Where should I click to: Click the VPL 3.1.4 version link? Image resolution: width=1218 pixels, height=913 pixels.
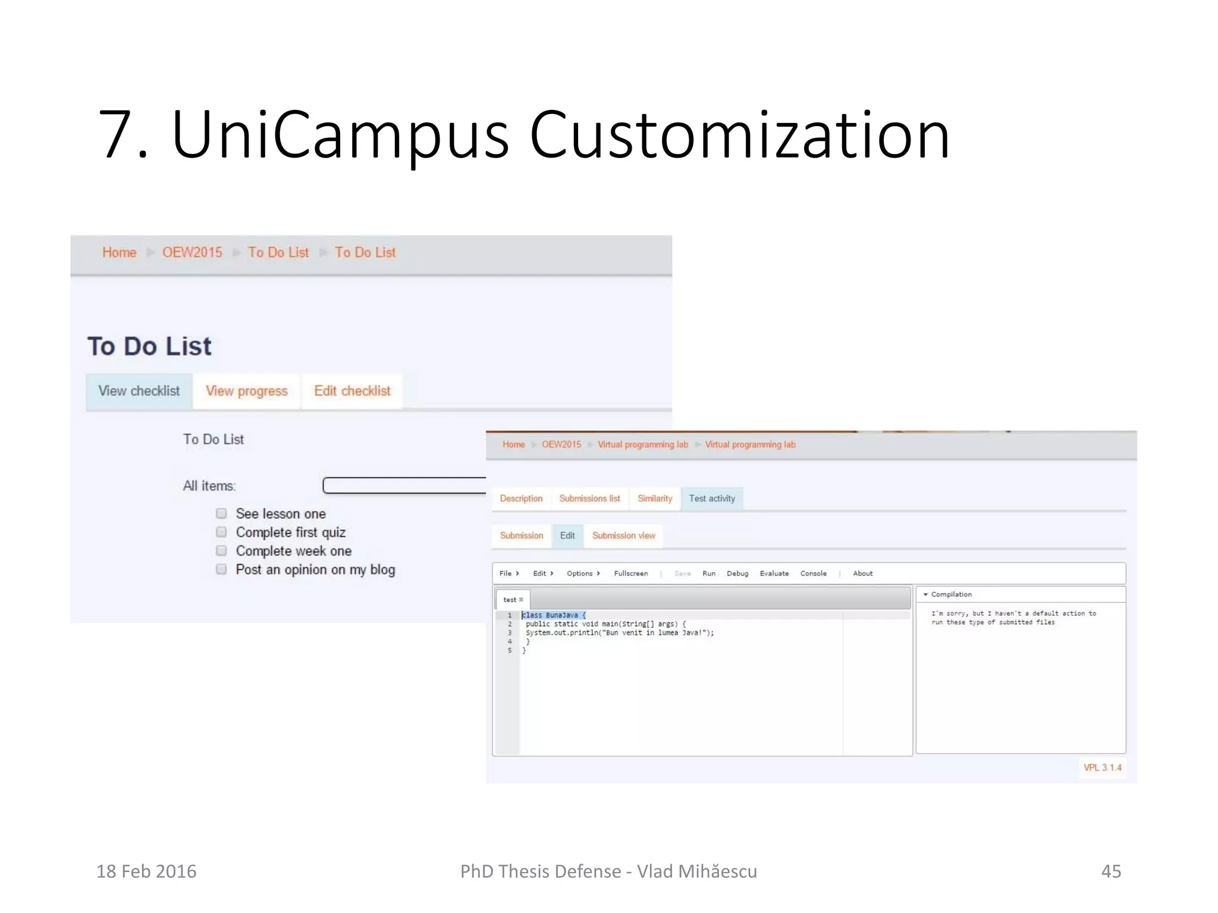(1102, 767)
